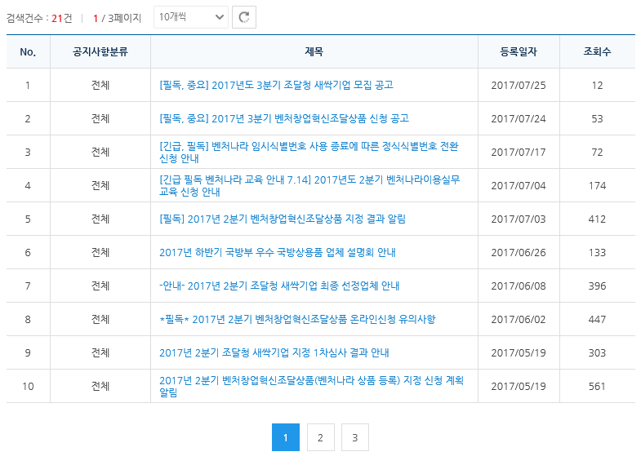This screenshot has height=474, width=641.
Task: Go to page 2 of results
Action: [x=320, y=438]
